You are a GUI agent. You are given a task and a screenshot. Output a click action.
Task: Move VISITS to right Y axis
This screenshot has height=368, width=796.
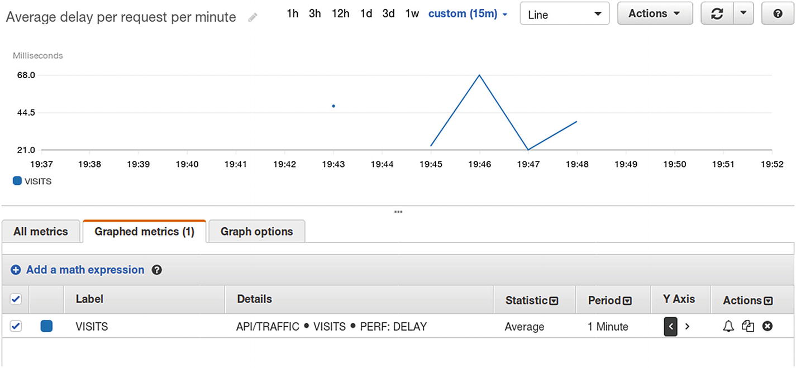coord(688,327)
